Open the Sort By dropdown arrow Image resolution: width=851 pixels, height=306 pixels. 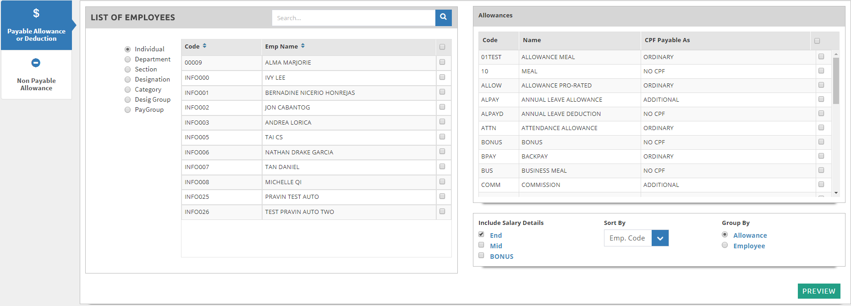coord(660,238)
